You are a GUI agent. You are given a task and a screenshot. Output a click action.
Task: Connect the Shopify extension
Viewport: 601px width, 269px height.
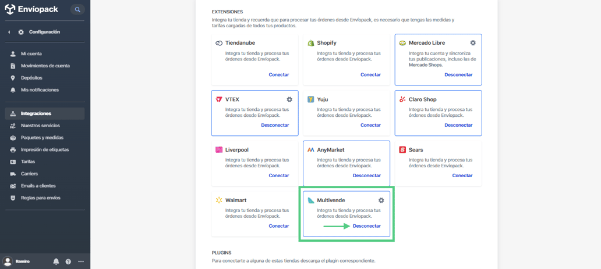coord(370,74)
